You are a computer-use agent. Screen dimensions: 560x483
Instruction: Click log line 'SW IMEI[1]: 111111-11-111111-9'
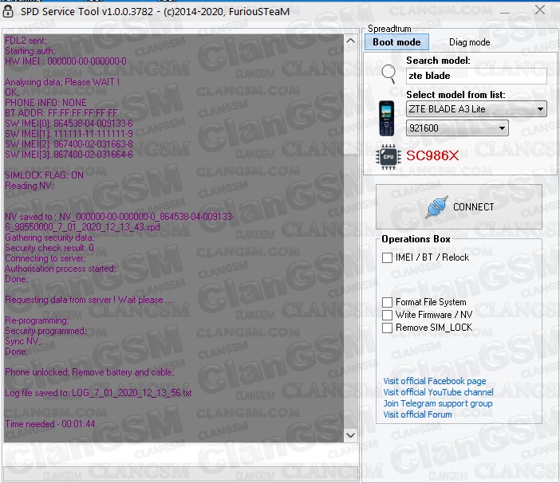(69, 134)
